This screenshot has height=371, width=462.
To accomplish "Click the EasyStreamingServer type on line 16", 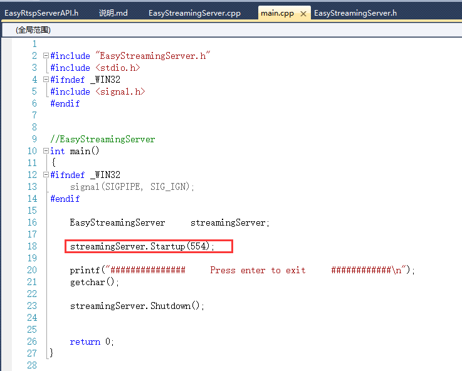I will [117, 222].
